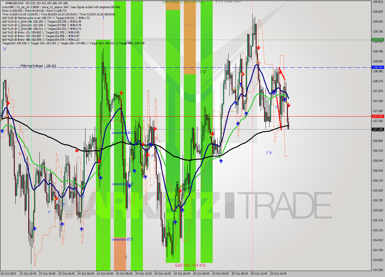Click the 159.400 price axis value
385x277 pixels.
point(378,21)
